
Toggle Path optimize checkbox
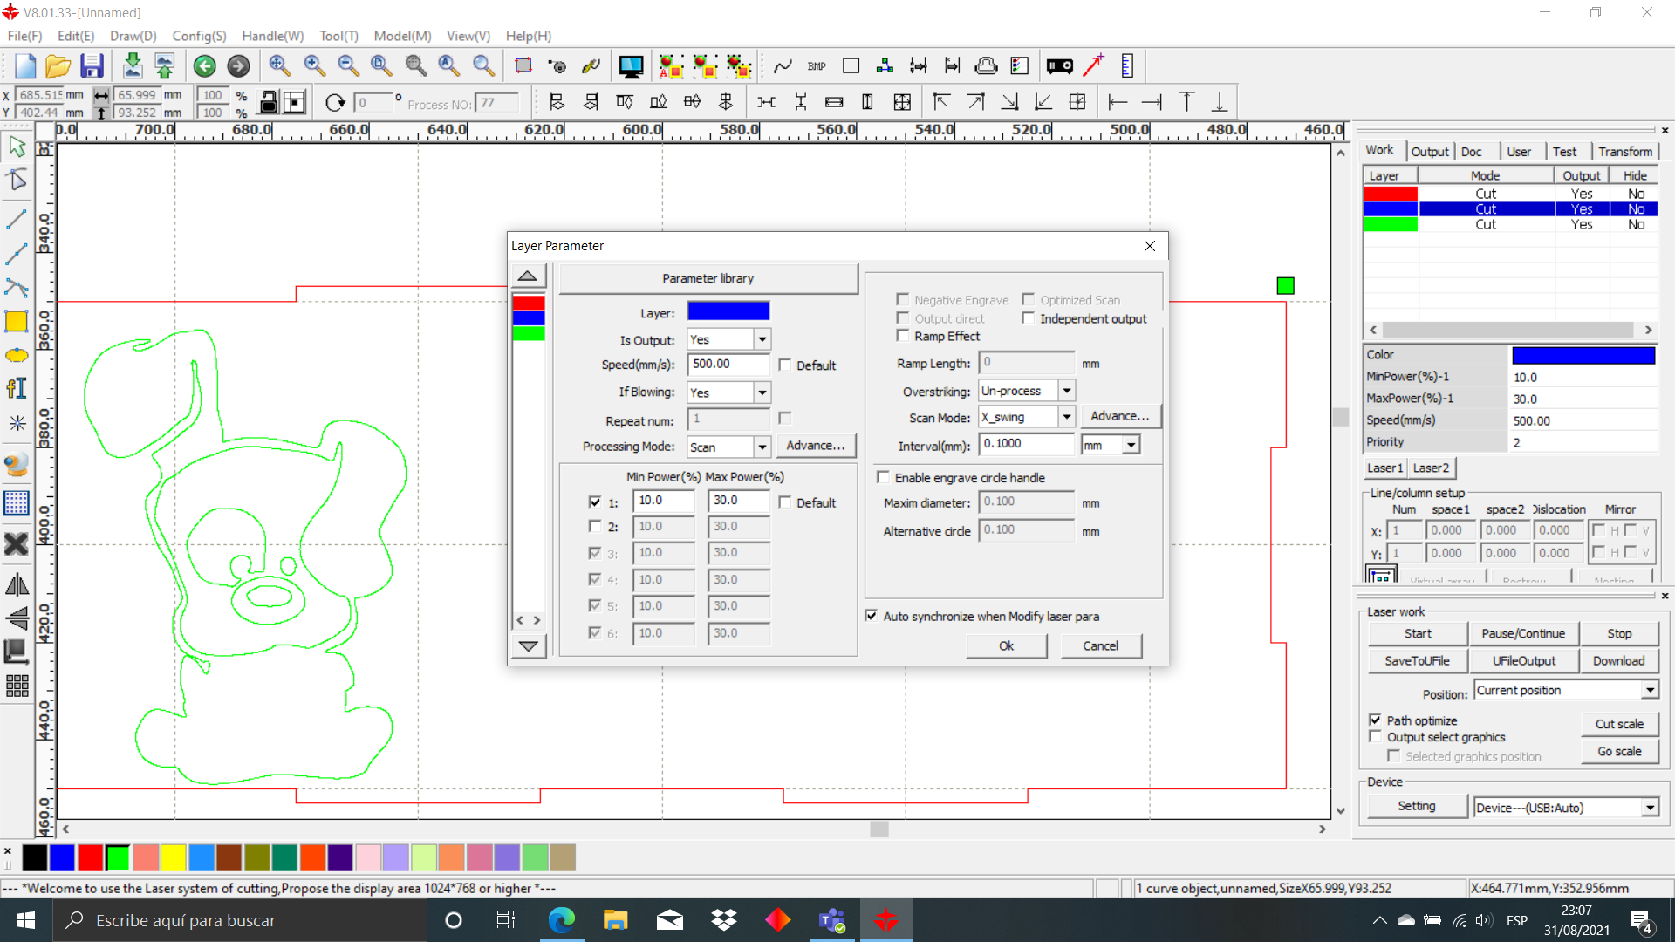tap(1376, 720)
